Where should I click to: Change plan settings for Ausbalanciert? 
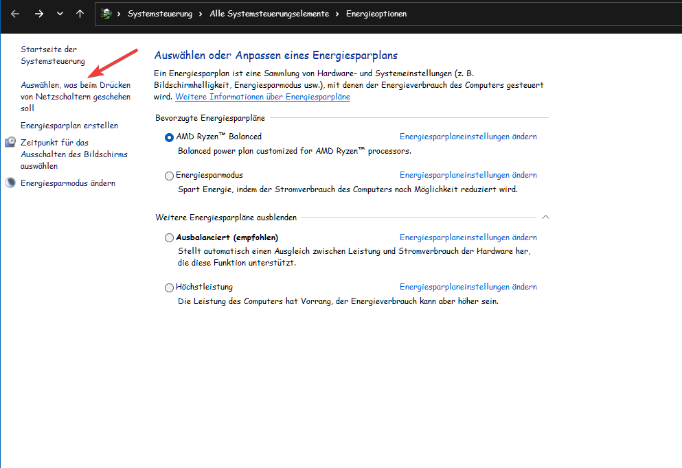[x=468, y=237]
